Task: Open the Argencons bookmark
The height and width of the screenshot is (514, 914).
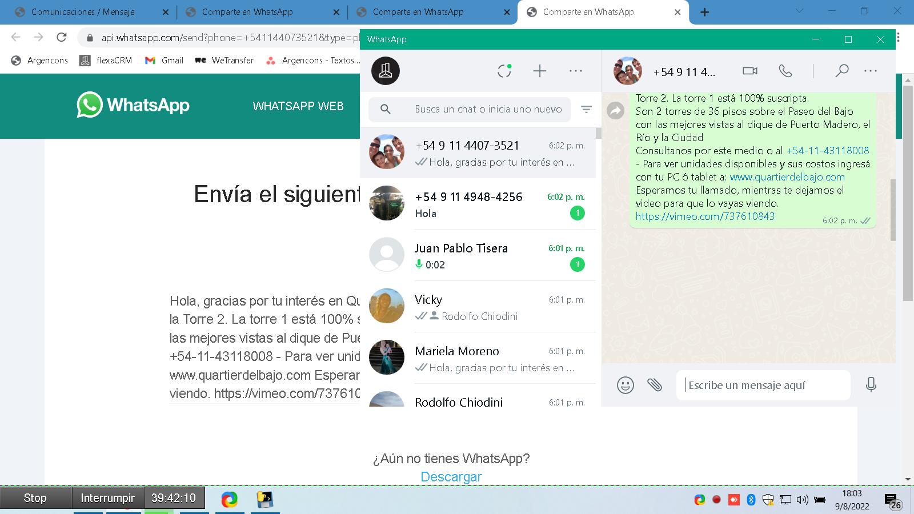Action: coord(40,61)
